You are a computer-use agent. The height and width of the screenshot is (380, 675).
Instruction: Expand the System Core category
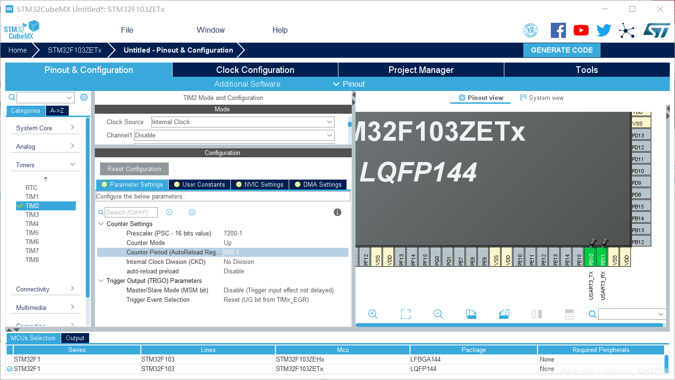[x=45, y=128]
